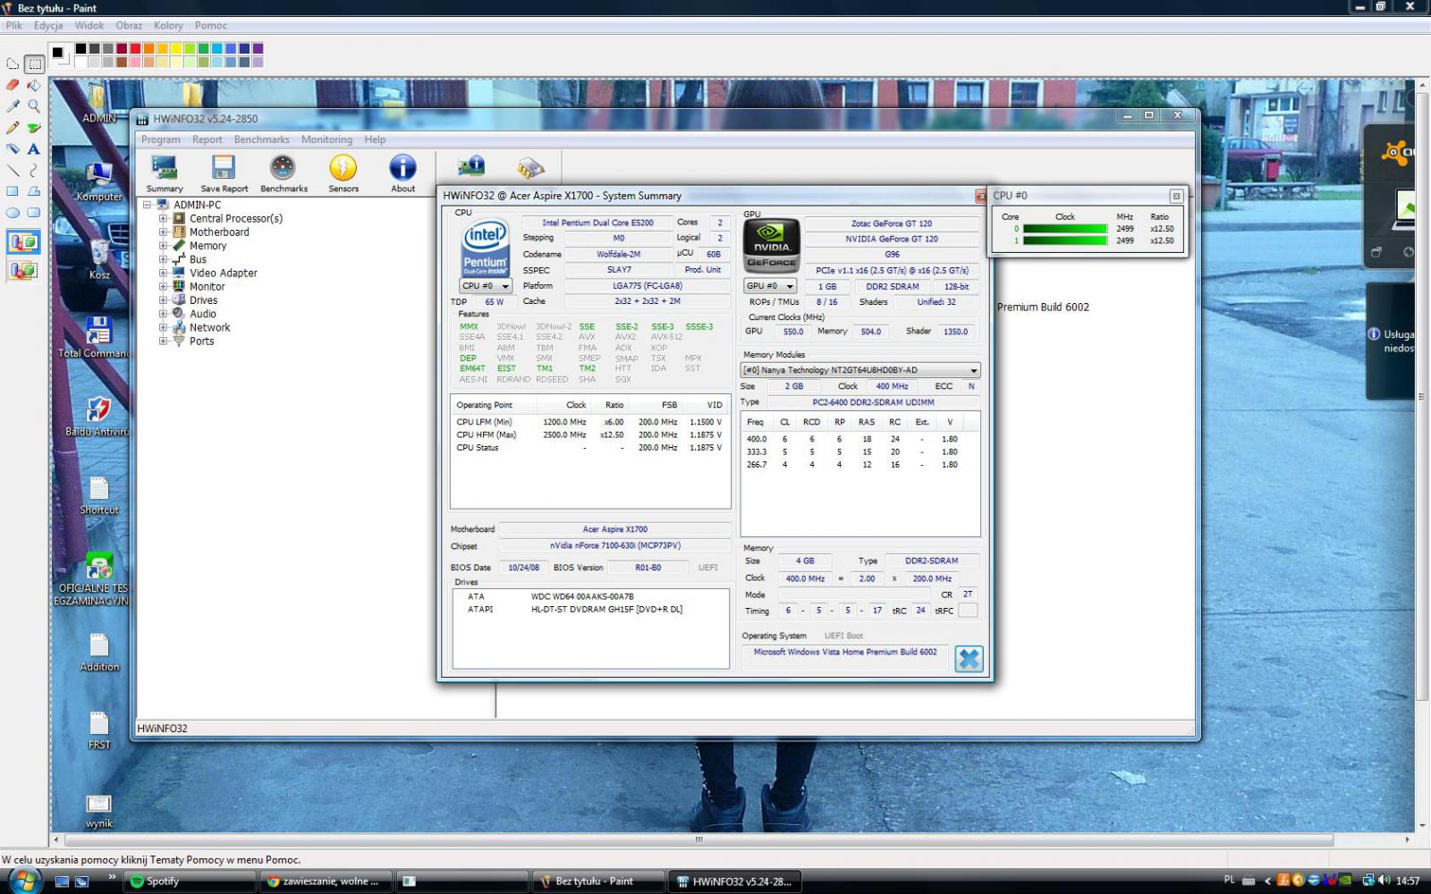
Task: Open the Widok menu
Action: click(89, 25)
